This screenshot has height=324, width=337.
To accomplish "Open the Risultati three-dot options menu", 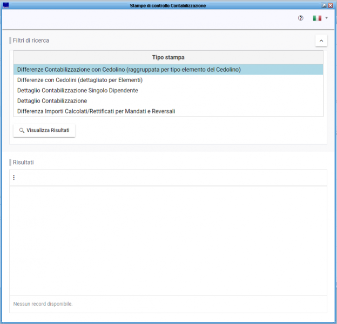I will tap(14, 178).
